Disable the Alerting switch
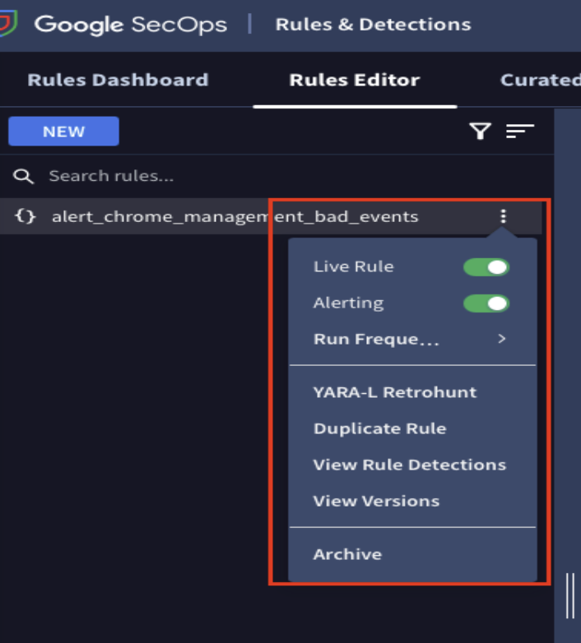Viewport: 581px width, 643px height. (x=486, y=304)
